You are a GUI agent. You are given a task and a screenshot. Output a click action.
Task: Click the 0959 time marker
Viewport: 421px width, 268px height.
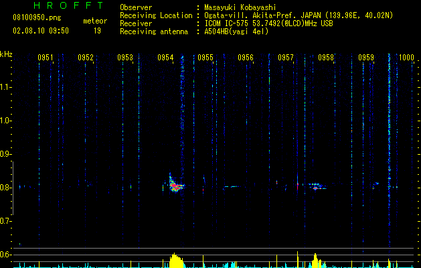pyautogui.click(x=366, y=58)
